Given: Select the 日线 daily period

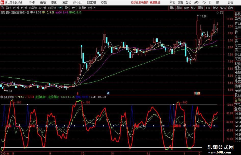Looking at the screenshot, I should pyautogui.click(x=60, y=8).
